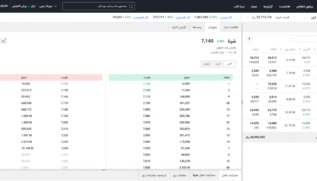Click the کل هم وزن index link
This screenshot has height=181, width=317.
(183, 17)
